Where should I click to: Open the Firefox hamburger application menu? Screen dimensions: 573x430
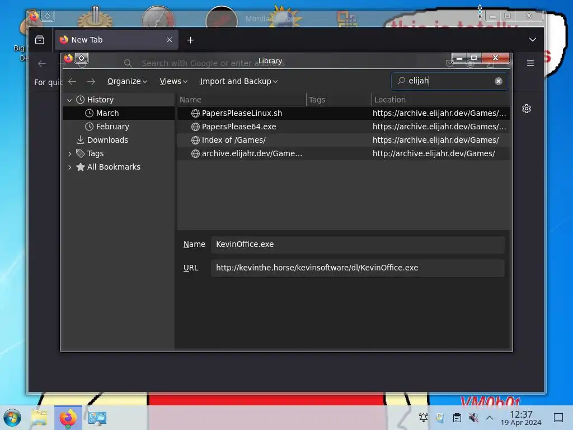pos(530,63)
